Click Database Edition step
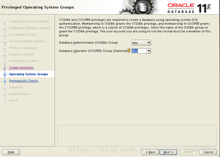220x157 pixels. 21,54
